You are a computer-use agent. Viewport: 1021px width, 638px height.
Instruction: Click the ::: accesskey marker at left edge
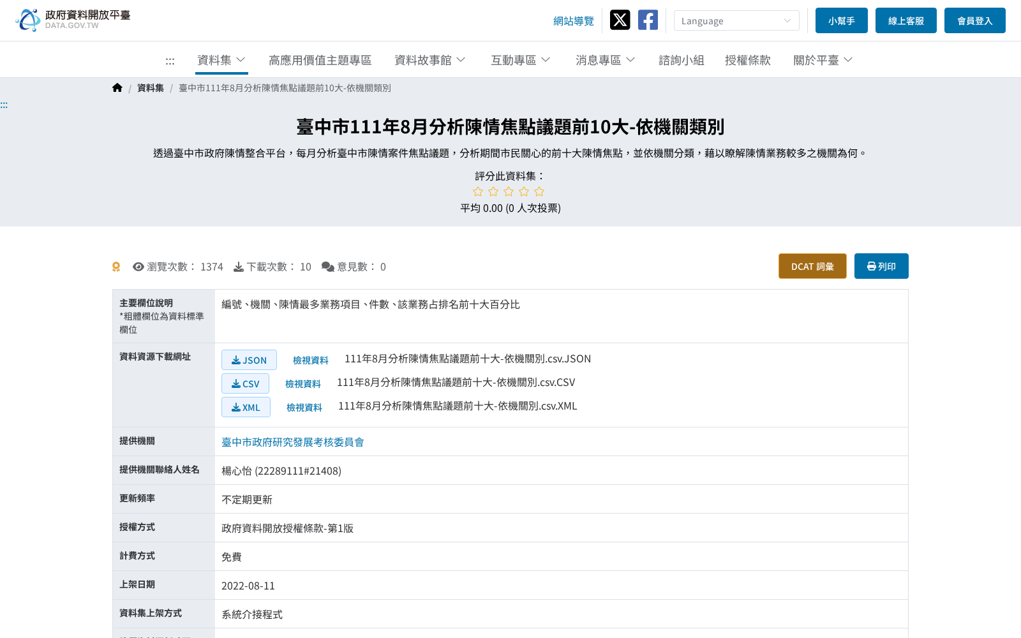tap(4, 105)
